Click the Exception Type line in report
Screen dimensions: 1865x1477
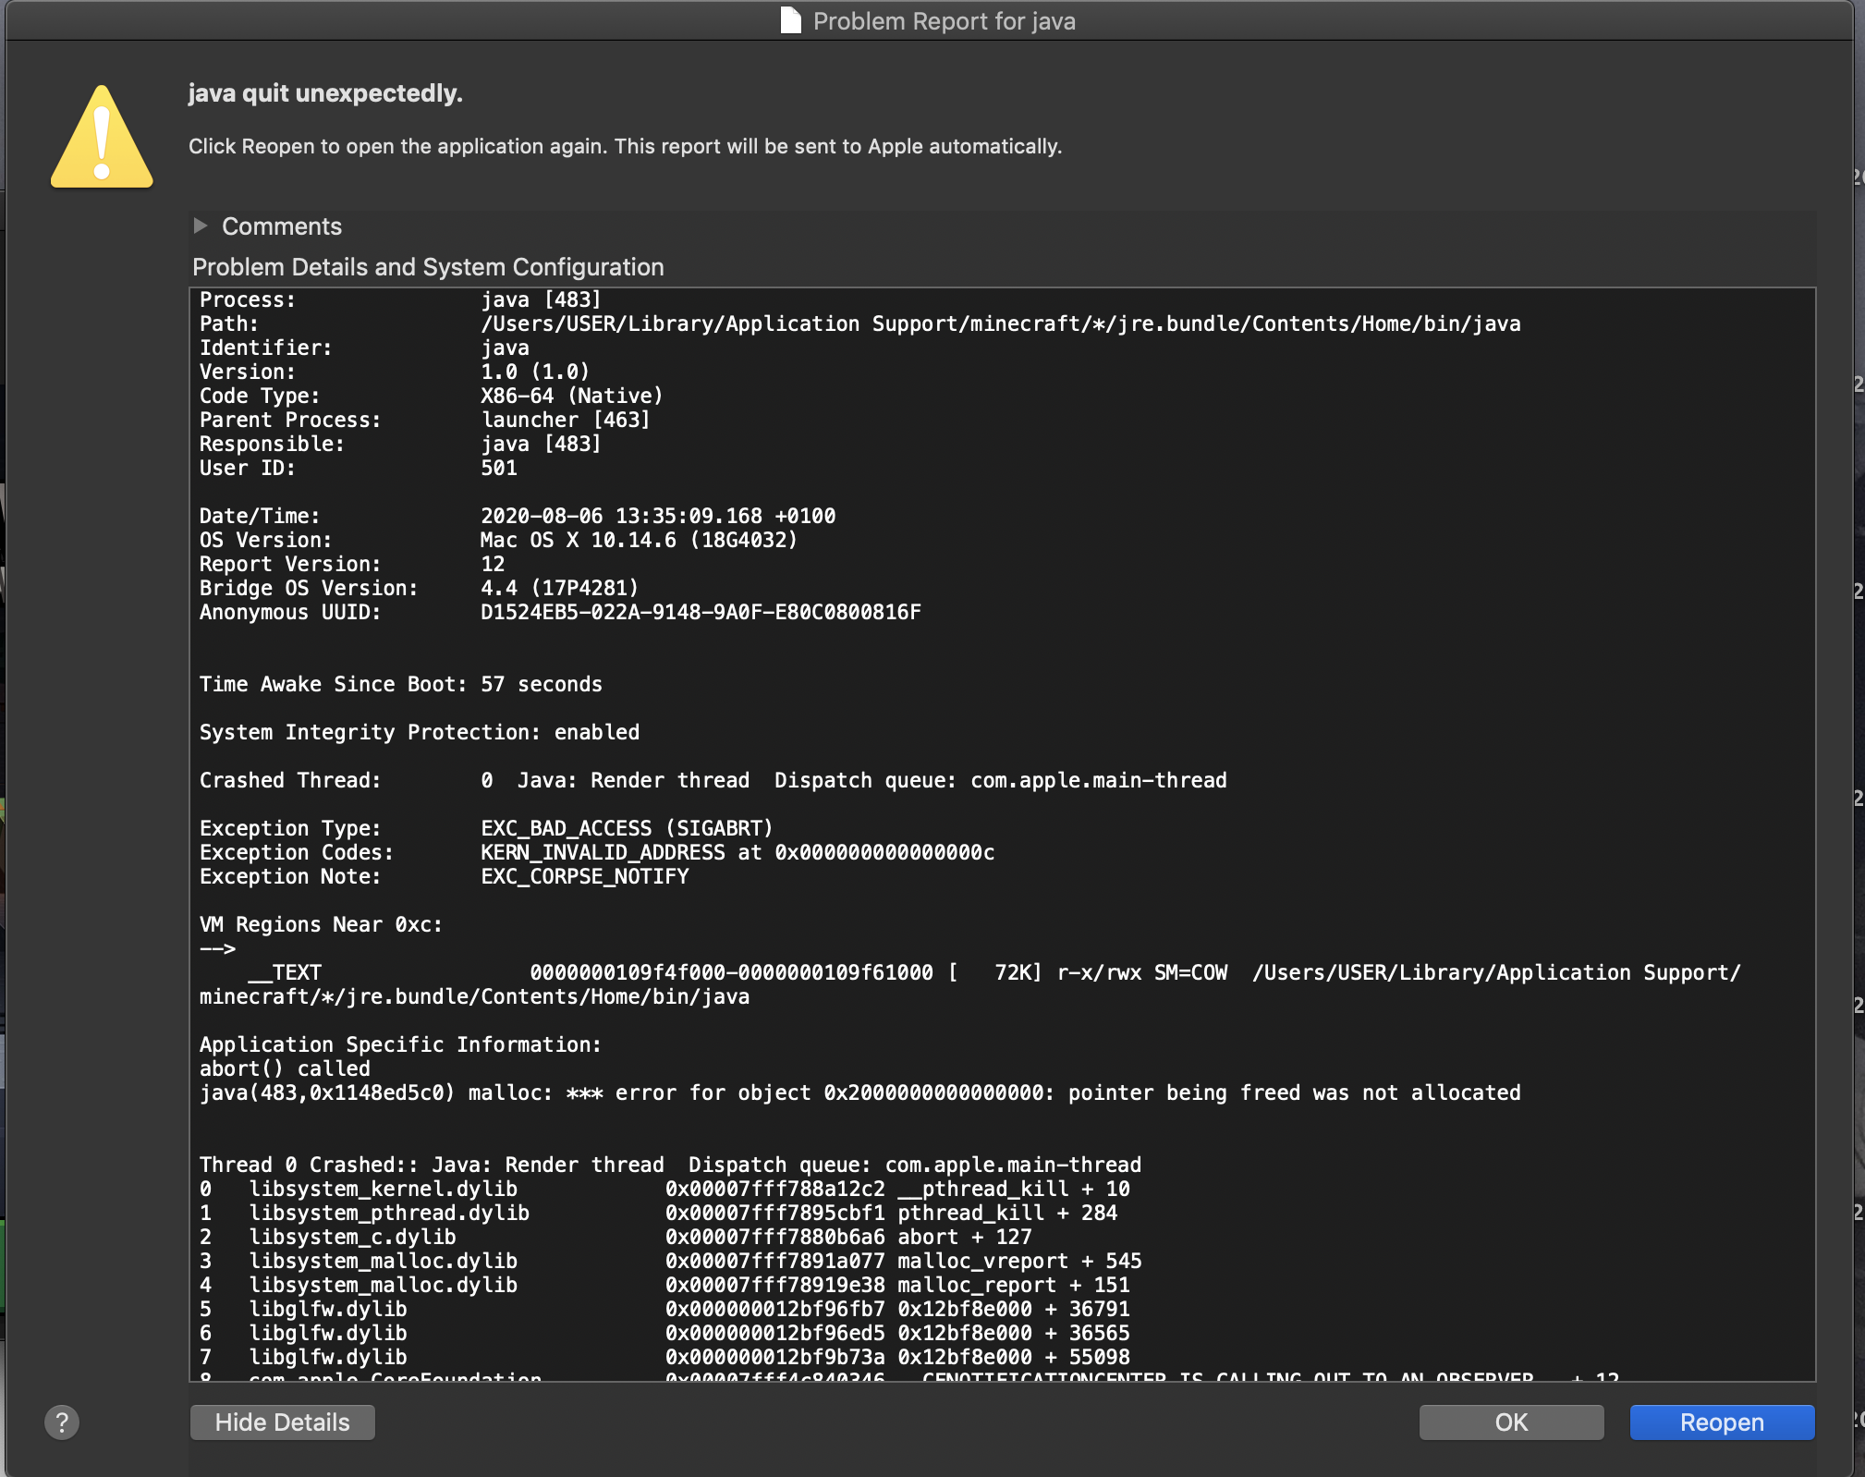485,828
